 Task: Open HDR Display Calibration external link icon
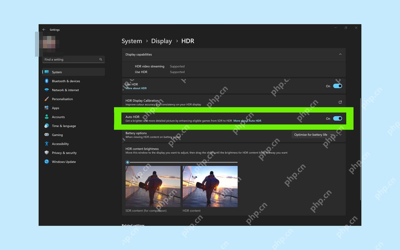pyautogui.click(x=340, y=102)
